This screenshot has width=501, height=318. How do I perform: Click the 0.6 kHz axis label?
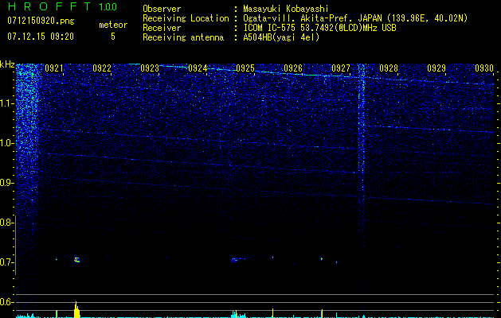click(x=6, y=302)
